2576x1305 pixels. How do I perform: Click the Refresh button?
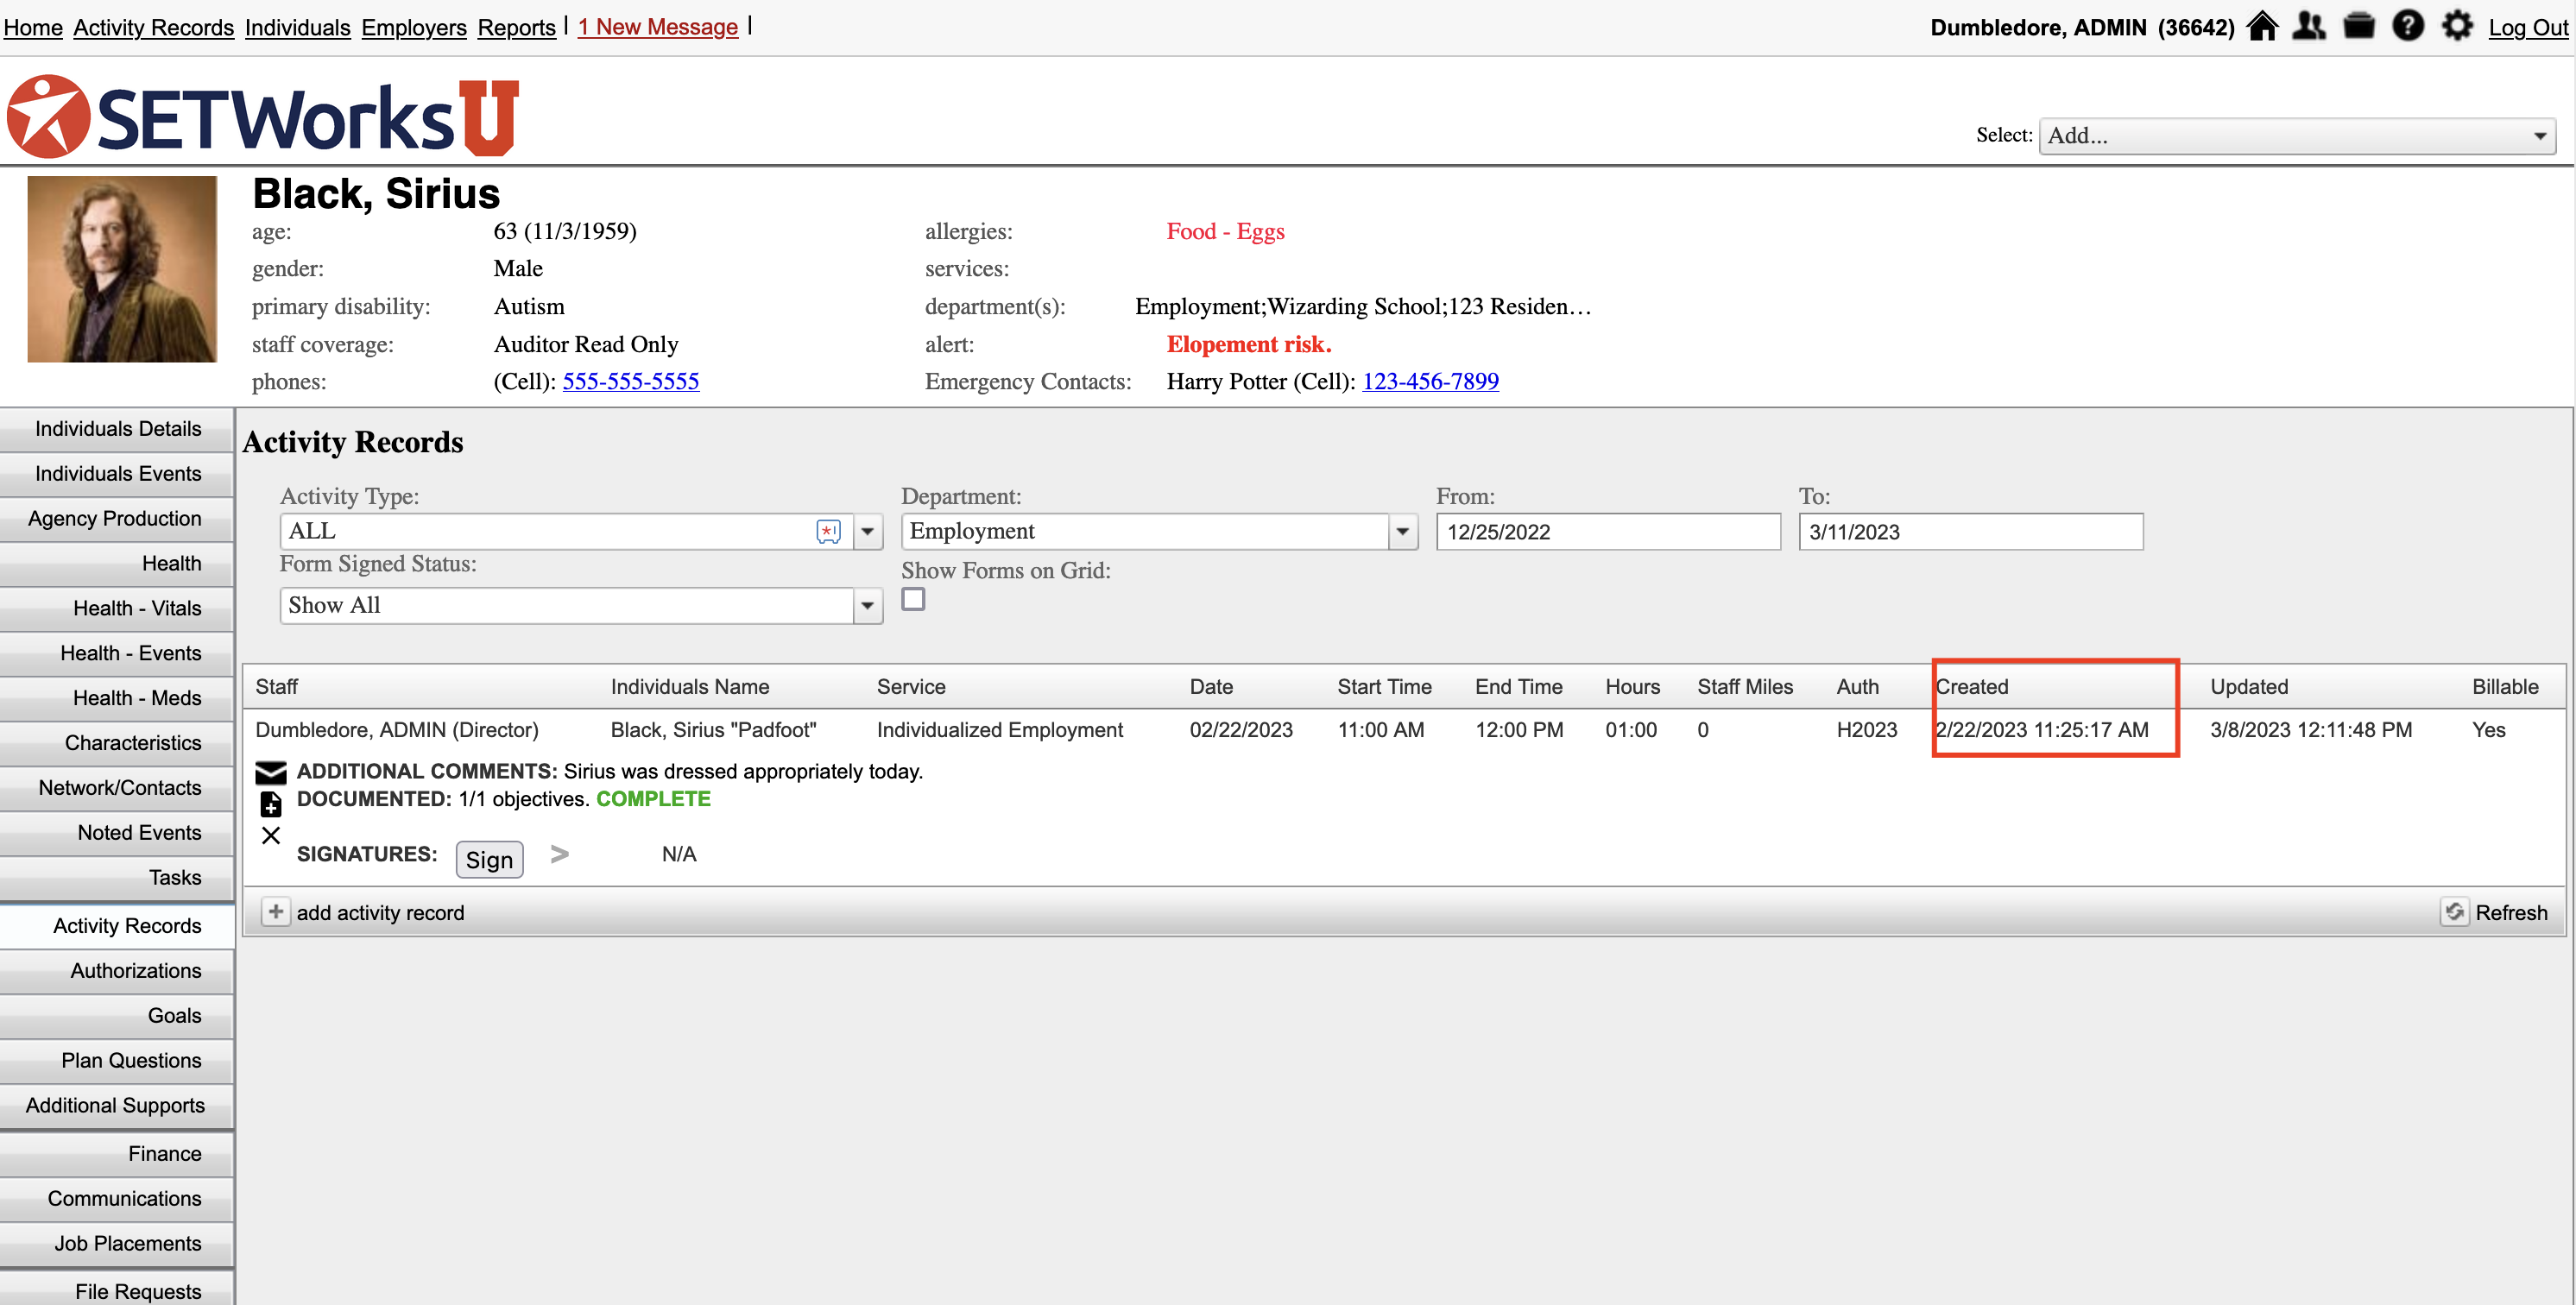point(2511,913)
